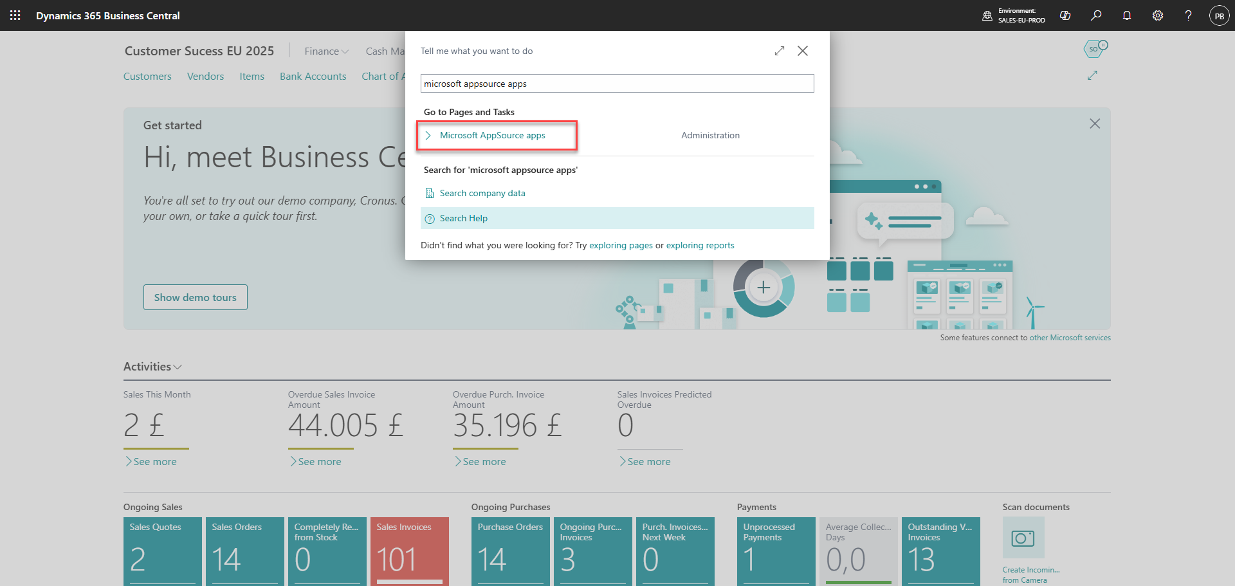Expand the Tell Me dialog to full size
The image size is (1235, 586).
[780, 51]
